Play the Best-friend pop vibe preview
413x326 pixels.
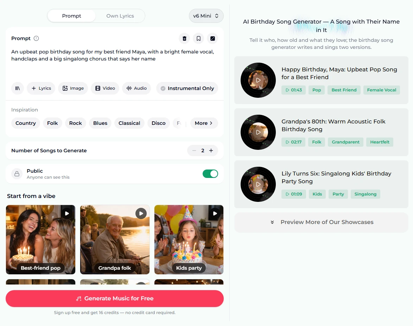(67, 213)
